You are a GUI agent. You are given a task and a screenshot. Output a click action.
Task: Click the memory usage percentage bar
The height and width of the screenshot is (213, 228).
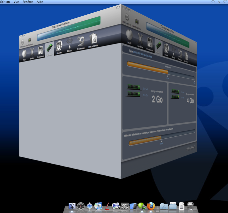tap(162, 138)
